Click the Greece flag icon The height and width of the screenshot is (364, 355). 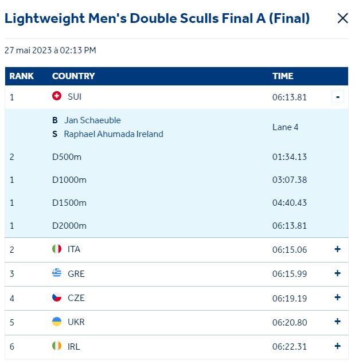tap(57, 273)
